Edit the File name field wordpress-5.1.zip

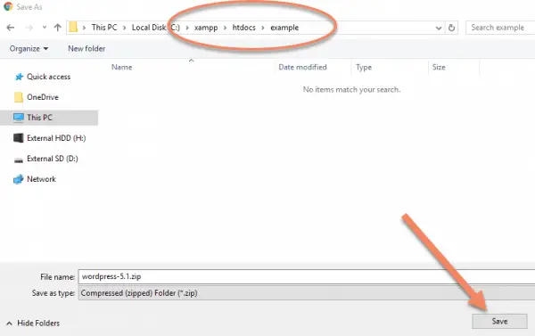(307, 276)
